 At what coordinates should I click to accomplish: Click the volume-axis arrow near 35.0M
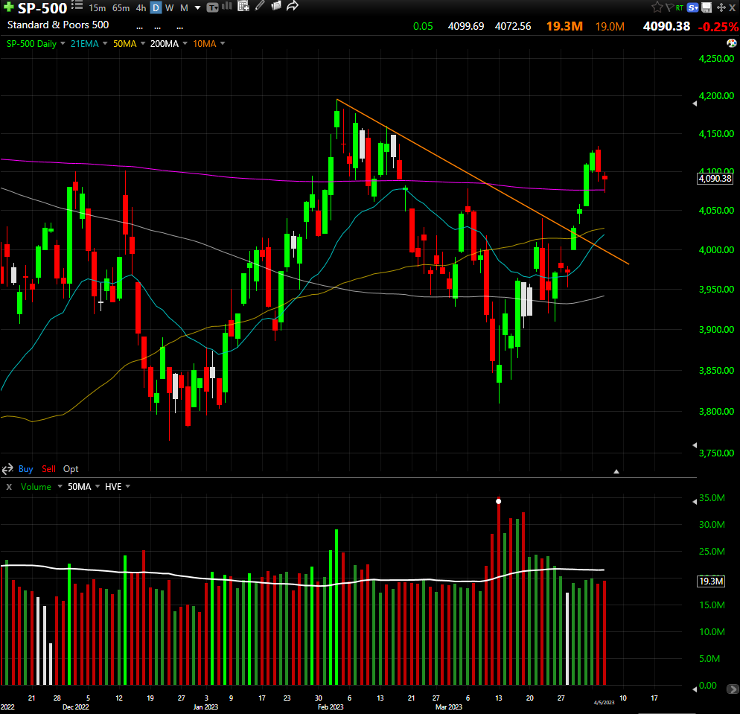pyautogui.click(x=695, y=501)
